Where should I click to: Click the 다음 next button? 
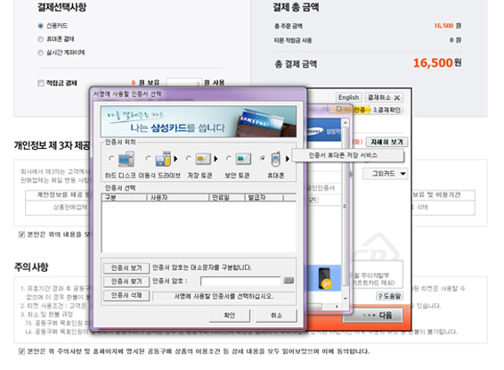coord(373,315)
